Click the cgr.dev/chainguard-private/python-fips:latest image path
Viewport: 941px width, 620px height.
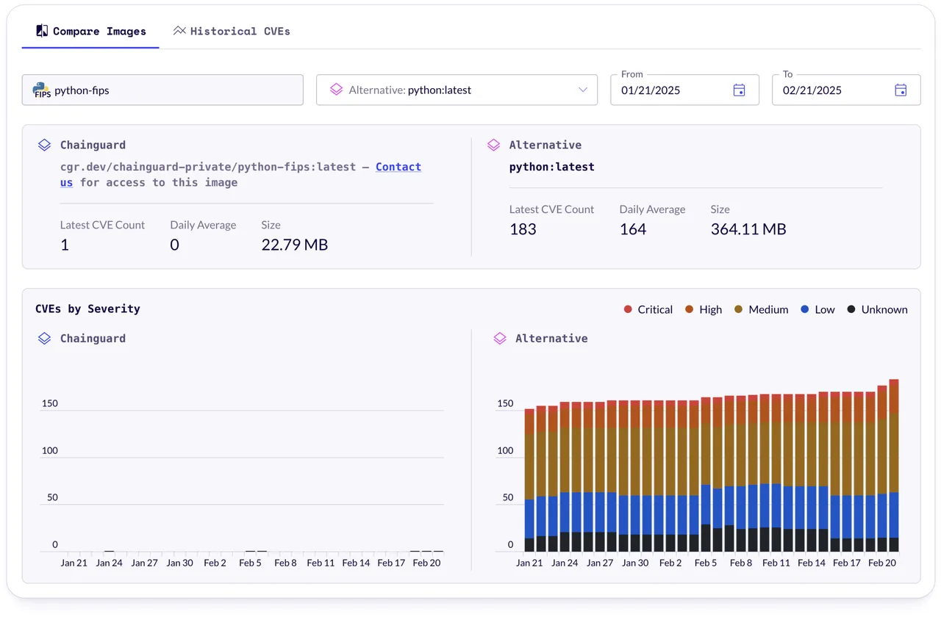pos(208,167)
